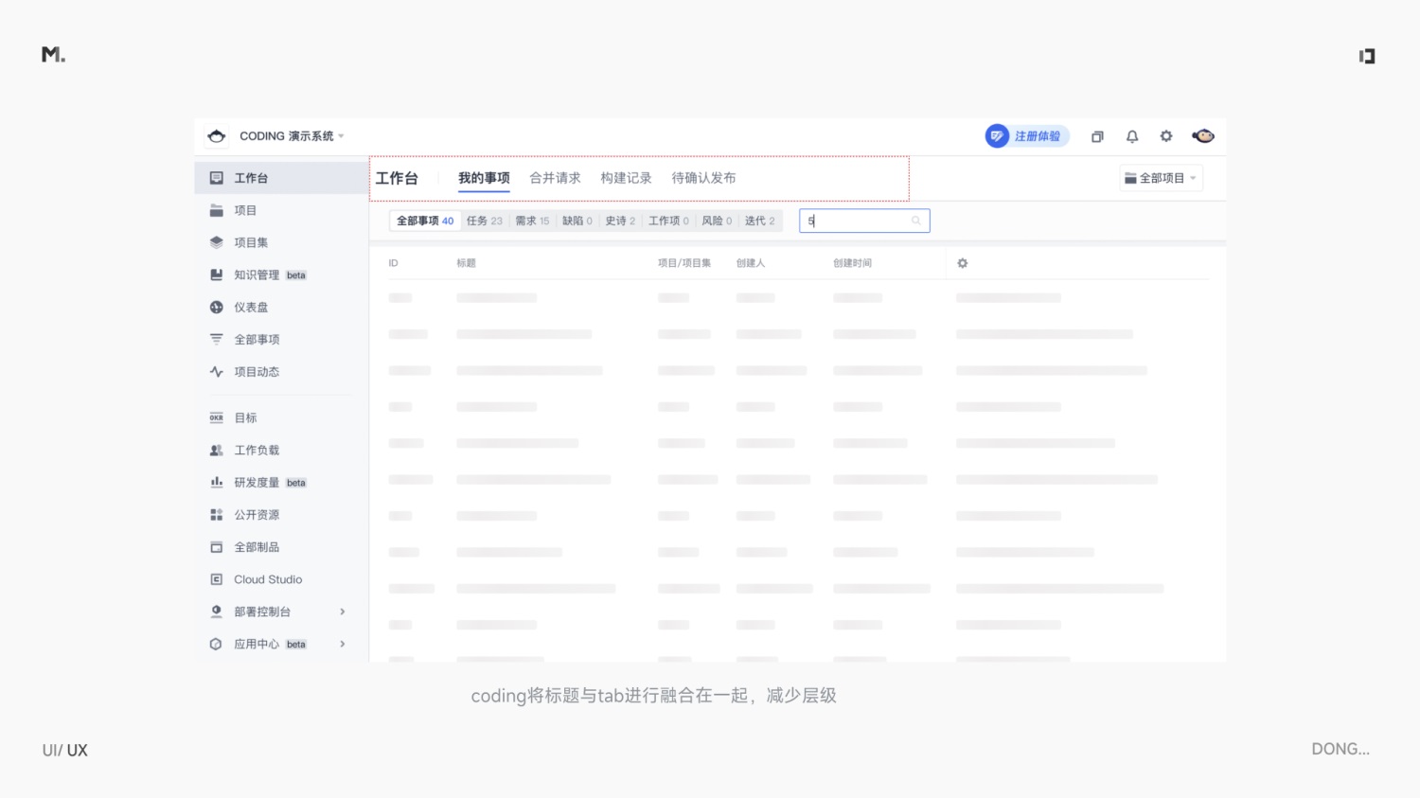The image size is (1420, 798).
Task: Click the user avatar in top right
Action: 1203,136
